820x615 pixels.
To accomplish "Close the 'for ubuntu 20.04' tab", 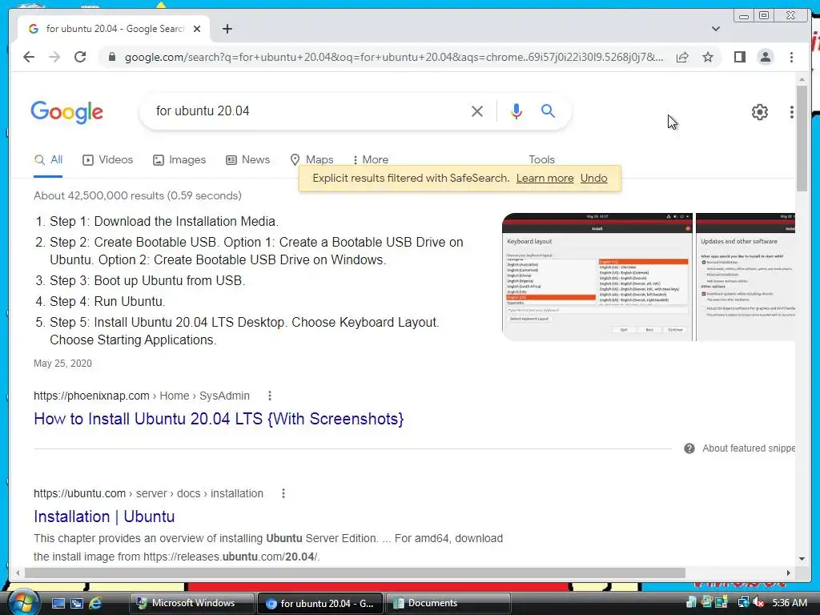I will point(197,29).
